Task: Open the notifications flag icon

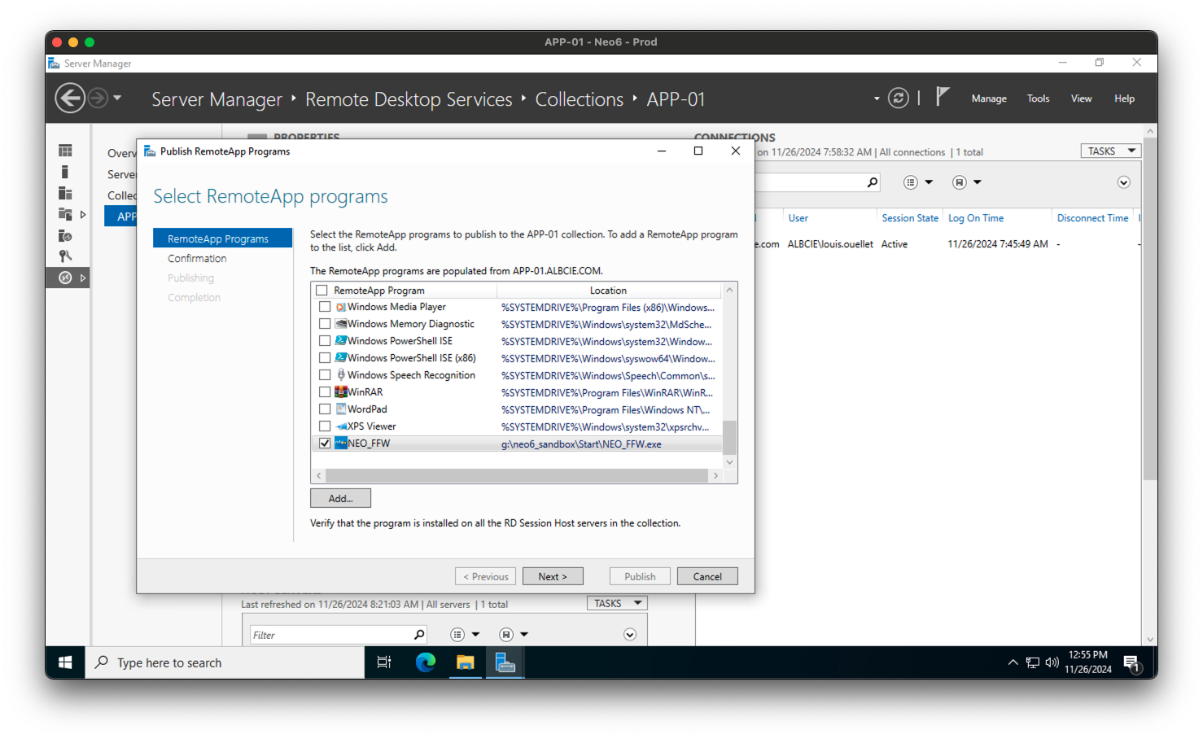Action: pos(942,96)
